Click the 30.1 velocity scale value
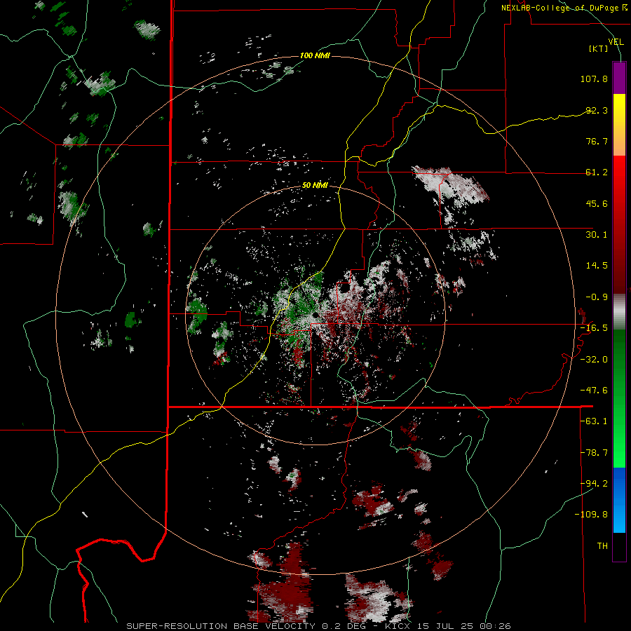Image resolution: width=631 pixels, height=631 pixels. click(597, 234)
